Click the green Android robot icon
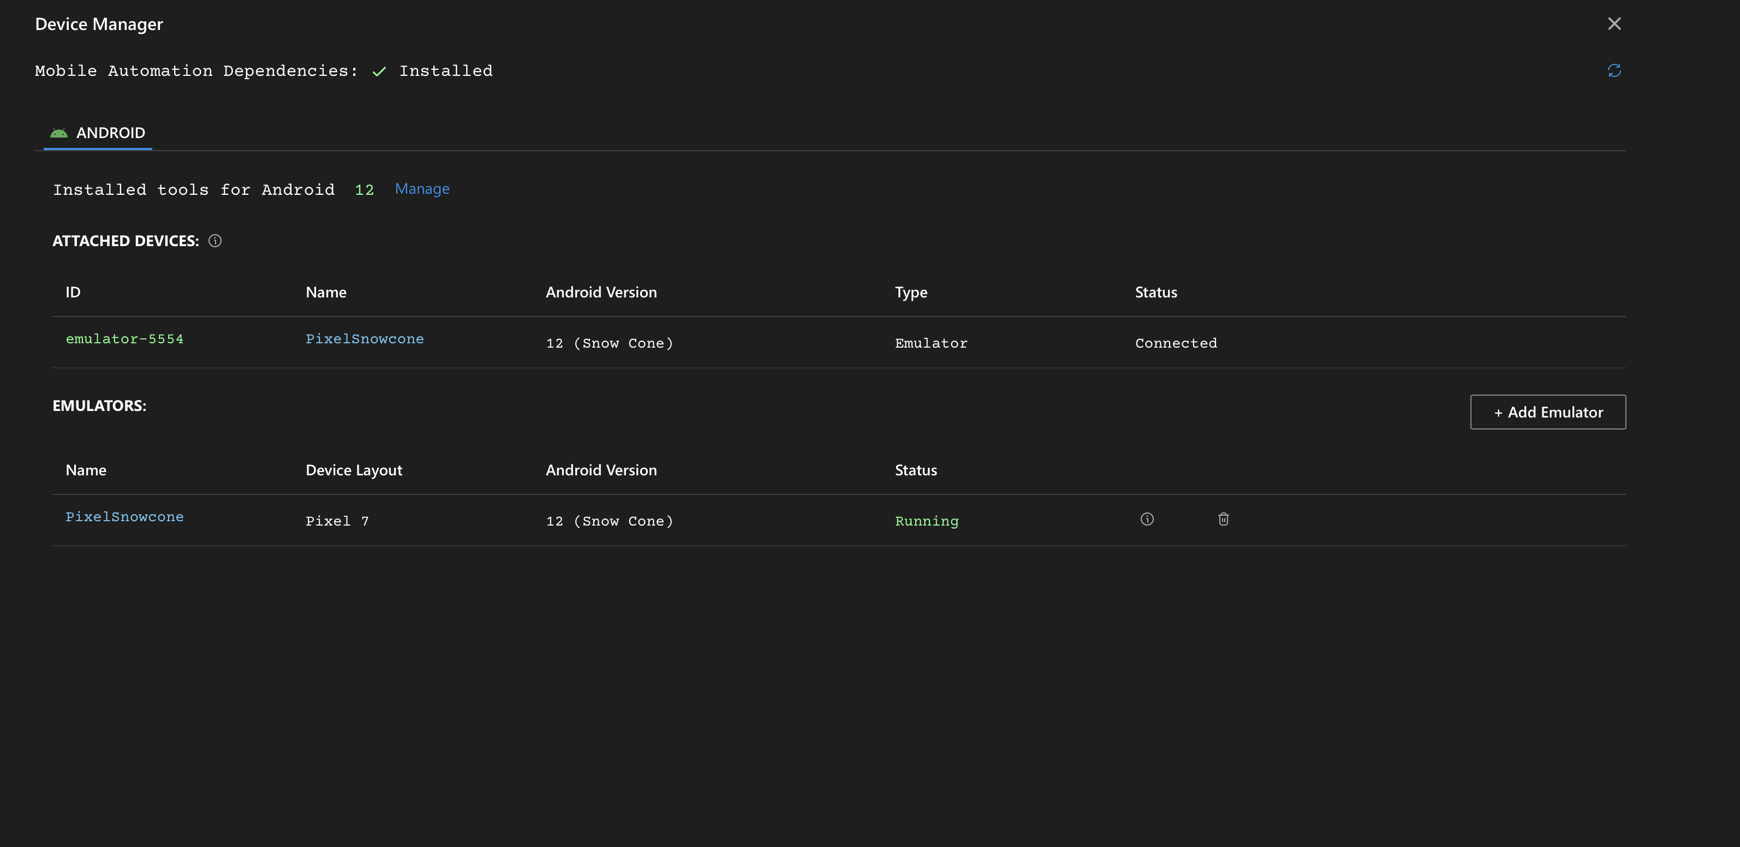The image size is (1740, 847). (59, 133)
